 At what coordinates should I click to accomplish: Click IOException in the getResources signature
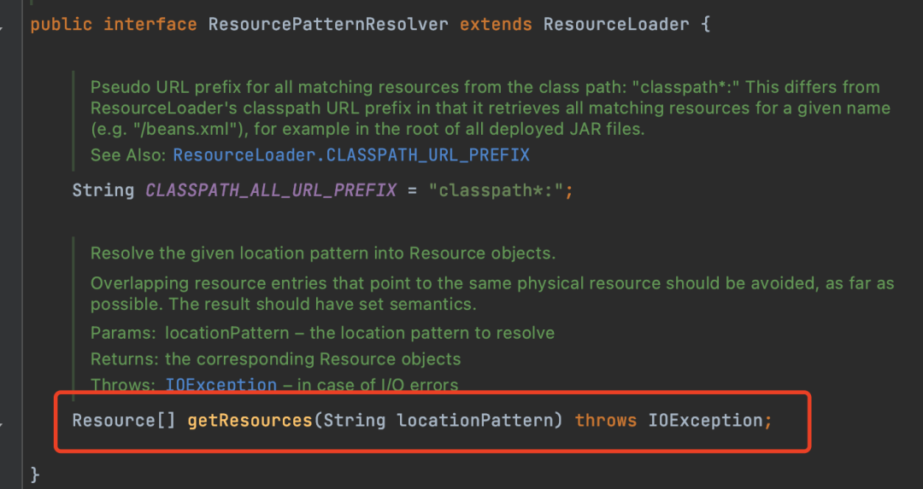coord(706,421)
